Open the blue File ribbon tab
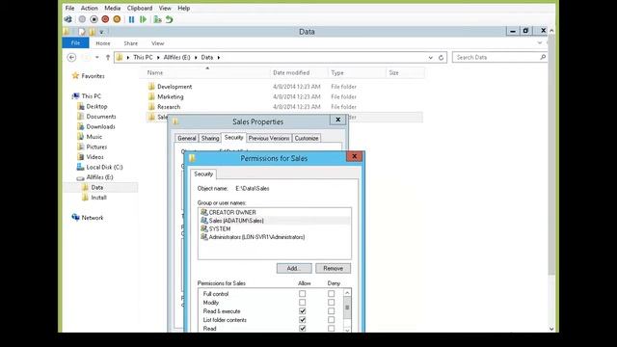 (x=75, y=42)
